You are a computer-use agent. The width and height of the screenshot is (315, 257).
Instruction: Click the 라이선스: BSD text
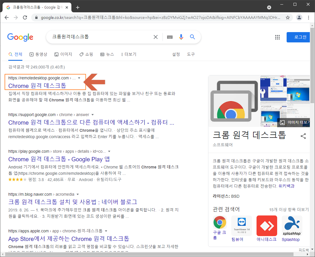tap(226, 196)
